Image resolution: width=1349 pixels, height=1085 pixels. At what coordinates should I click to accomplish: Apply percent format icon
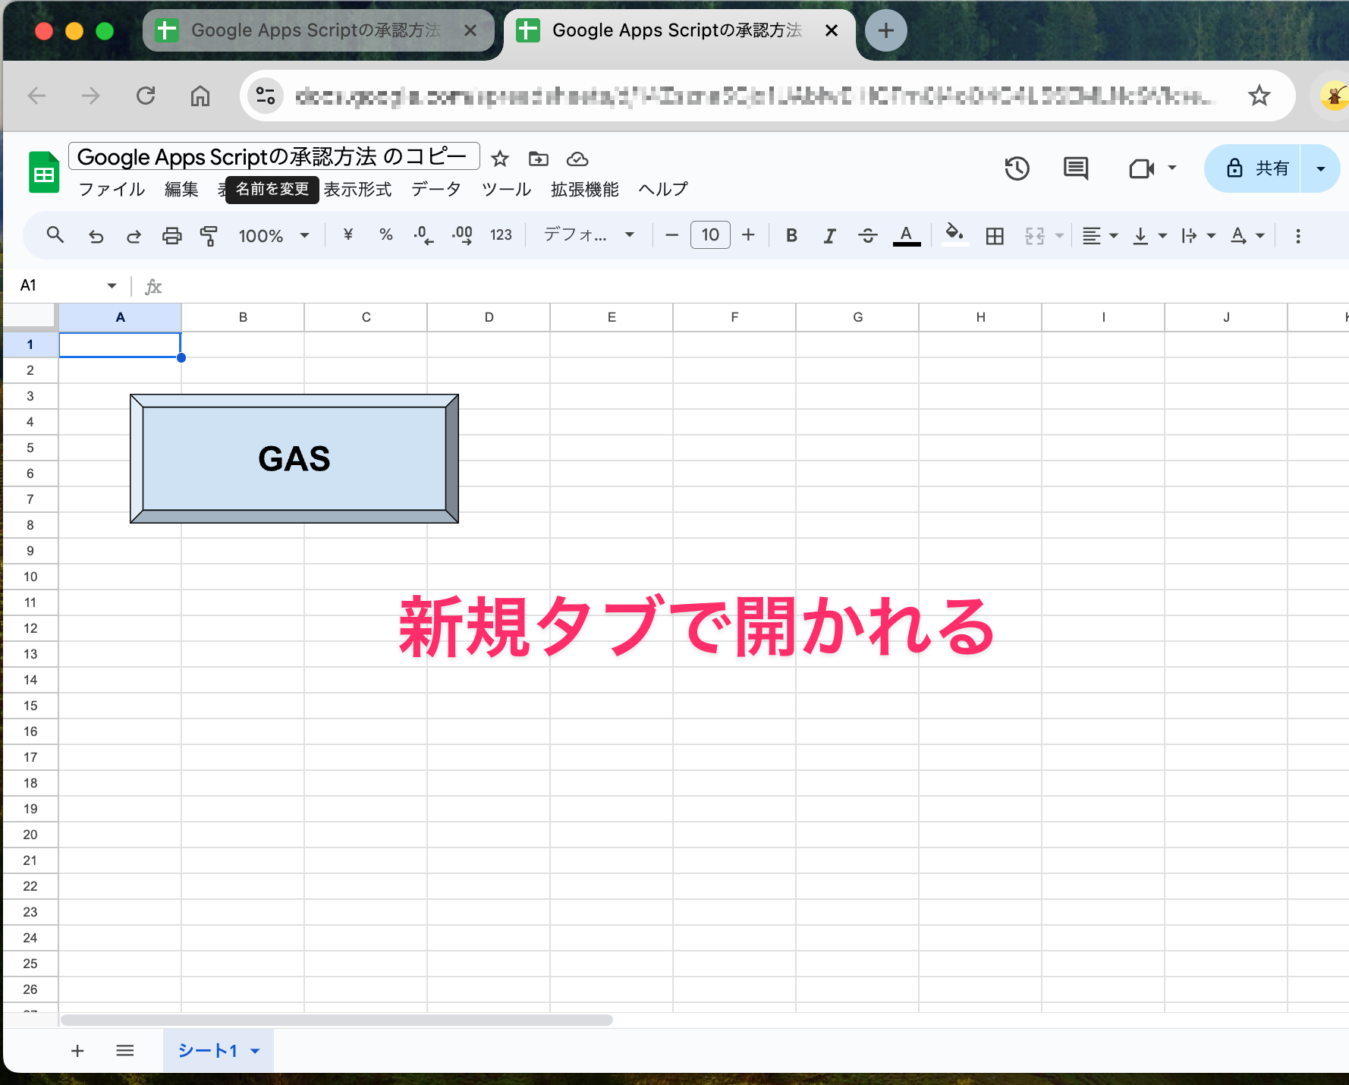tap(386, 235)
